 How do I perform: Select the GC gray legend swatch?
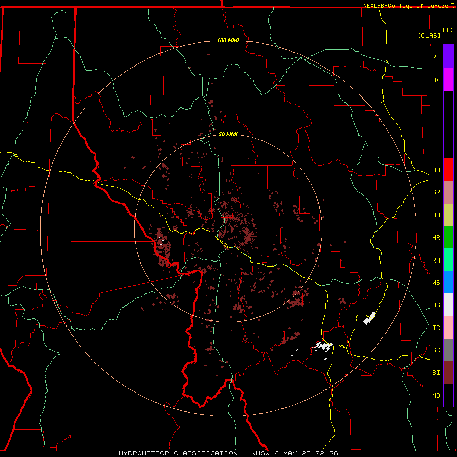pyautogui.click(x=448, y=350)
